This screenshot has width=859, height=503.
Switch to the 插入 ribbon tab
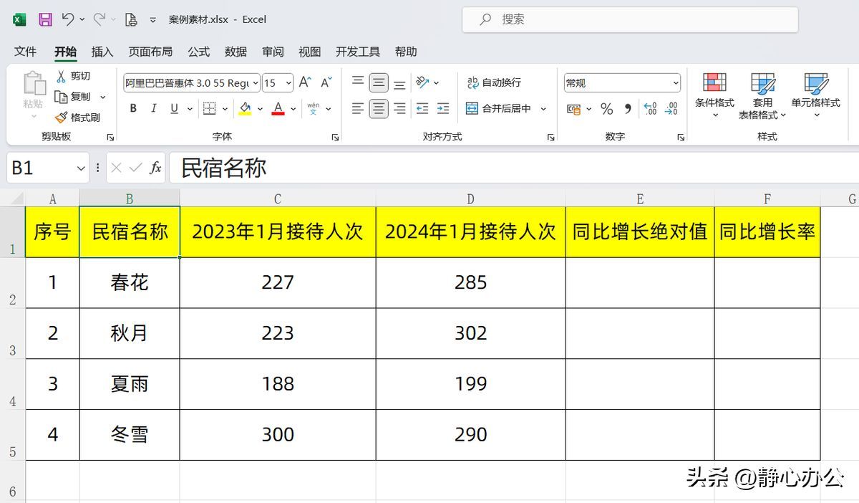(102, 52)
